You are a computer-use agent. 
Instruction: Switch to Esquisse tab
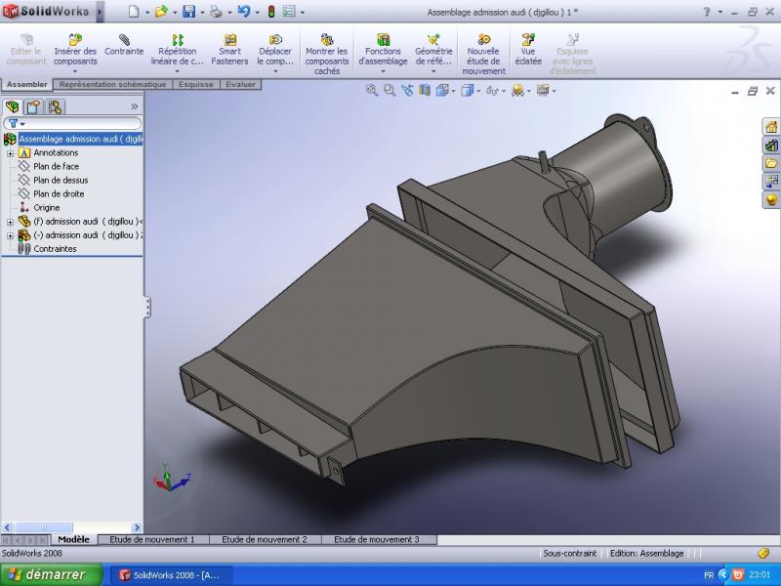tap(196, 84)
